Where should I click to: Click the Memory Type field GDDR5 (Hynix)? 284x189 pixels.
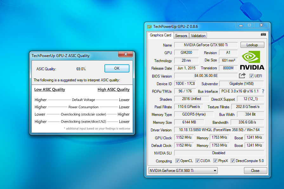(x=194, y=114)
